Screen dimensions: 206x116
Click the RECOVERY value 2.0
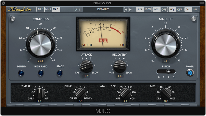click(120, 76)
